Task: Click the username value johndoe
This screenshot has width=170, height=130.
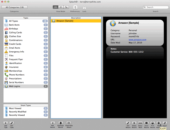Action: coord(133,34)
